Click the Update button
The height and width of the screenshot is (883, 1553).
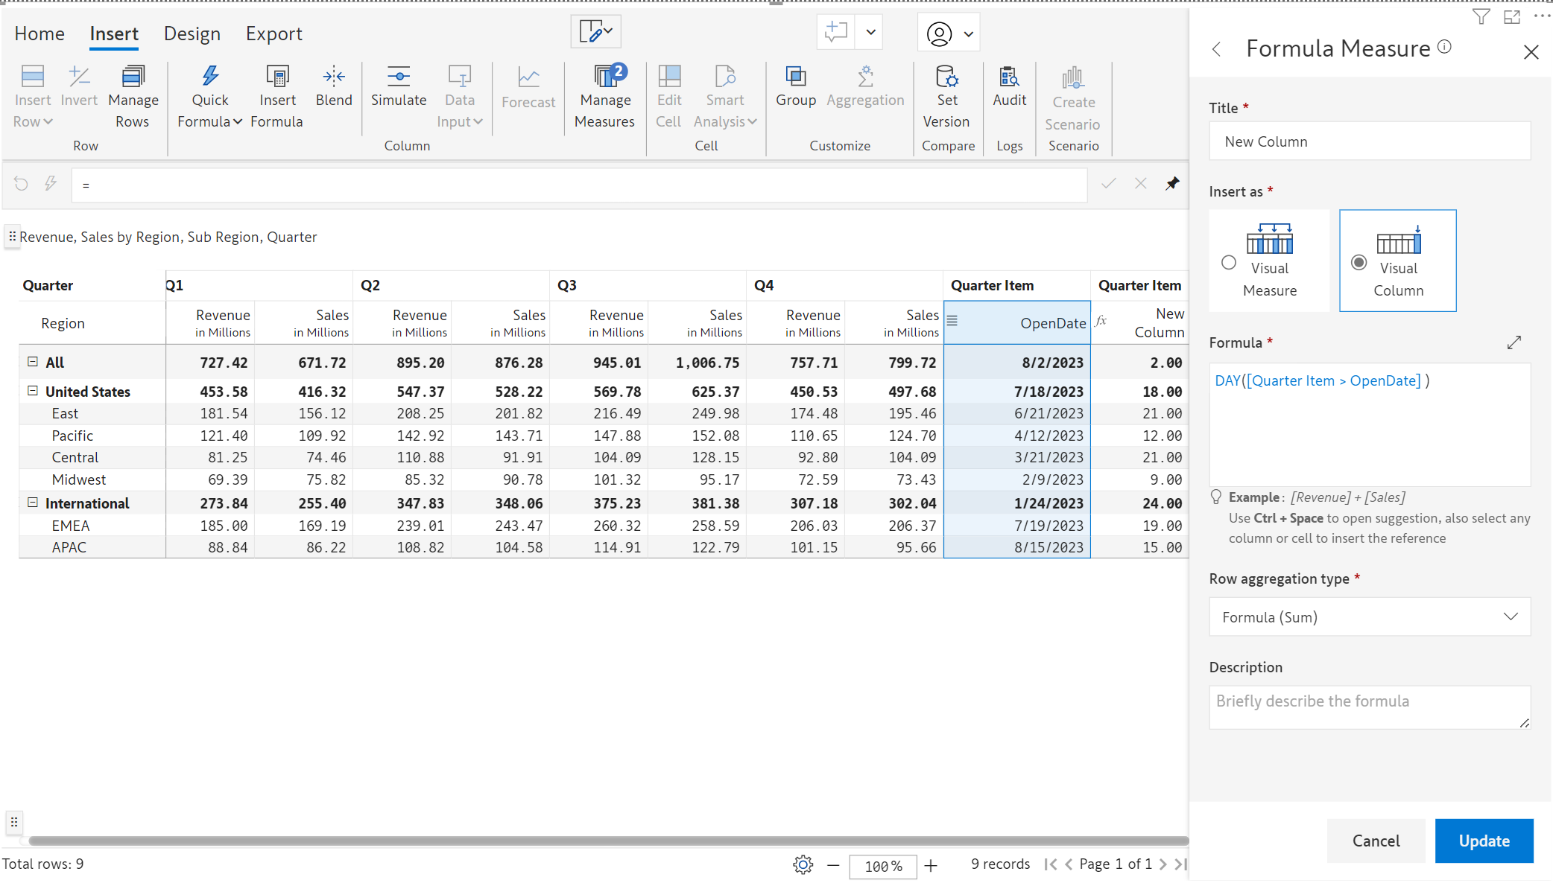point(1483,841)
